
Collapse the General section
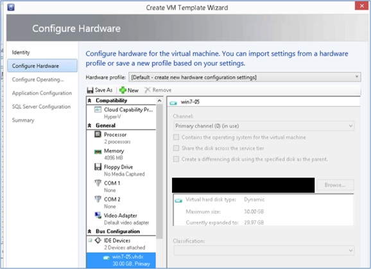pyautogui.click(x=90, y=126)
